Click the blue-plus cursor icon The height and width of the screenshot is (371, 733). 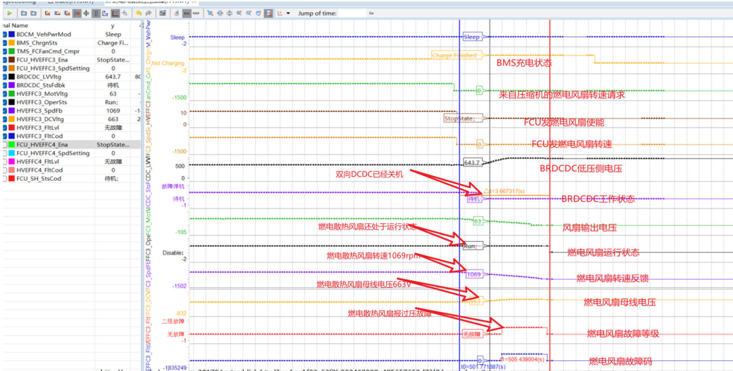(x=125, y=13)
